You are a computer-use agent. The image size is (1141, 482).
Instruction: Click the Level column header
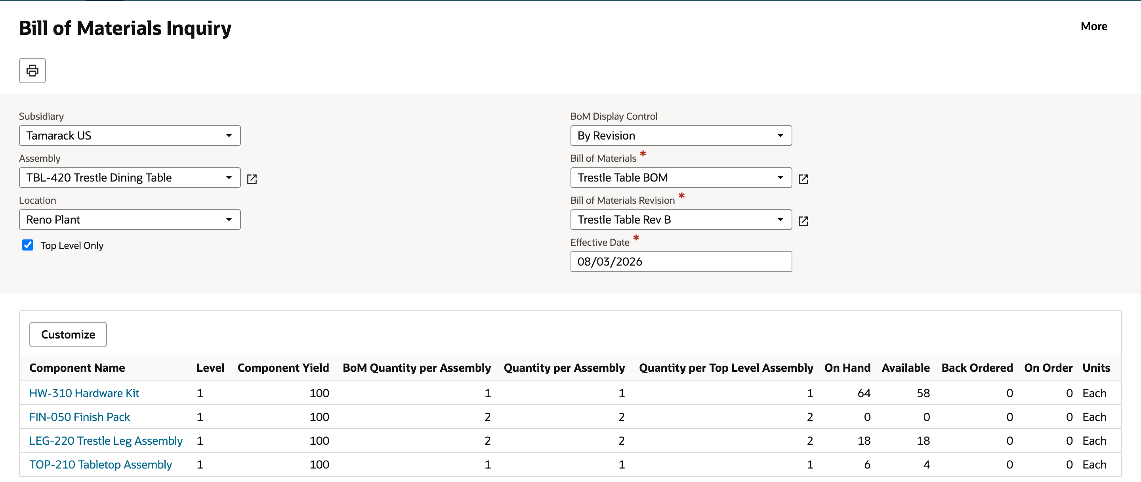click(210, 368)
